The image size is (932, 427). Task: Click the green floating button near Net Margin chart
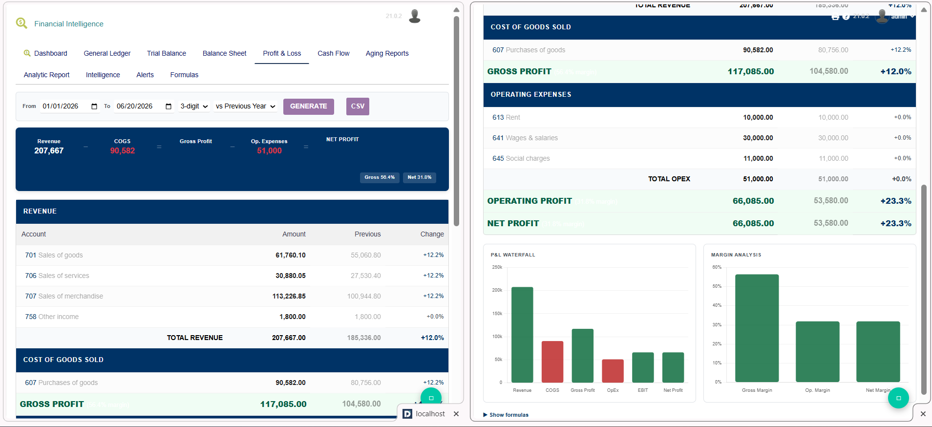click(898, 398)
